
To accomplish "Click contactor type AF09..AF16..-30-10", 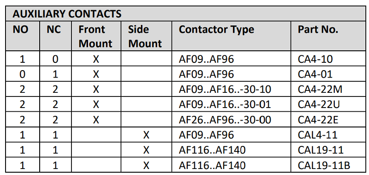I will coord(225,90).
